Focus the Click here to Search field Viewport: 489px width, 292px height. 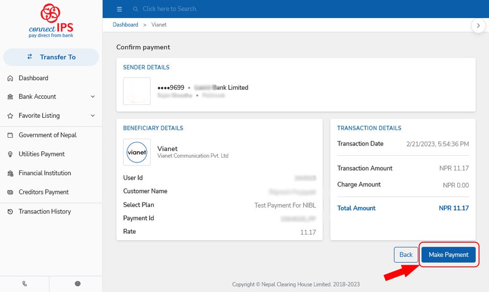[x=170, y=9]
